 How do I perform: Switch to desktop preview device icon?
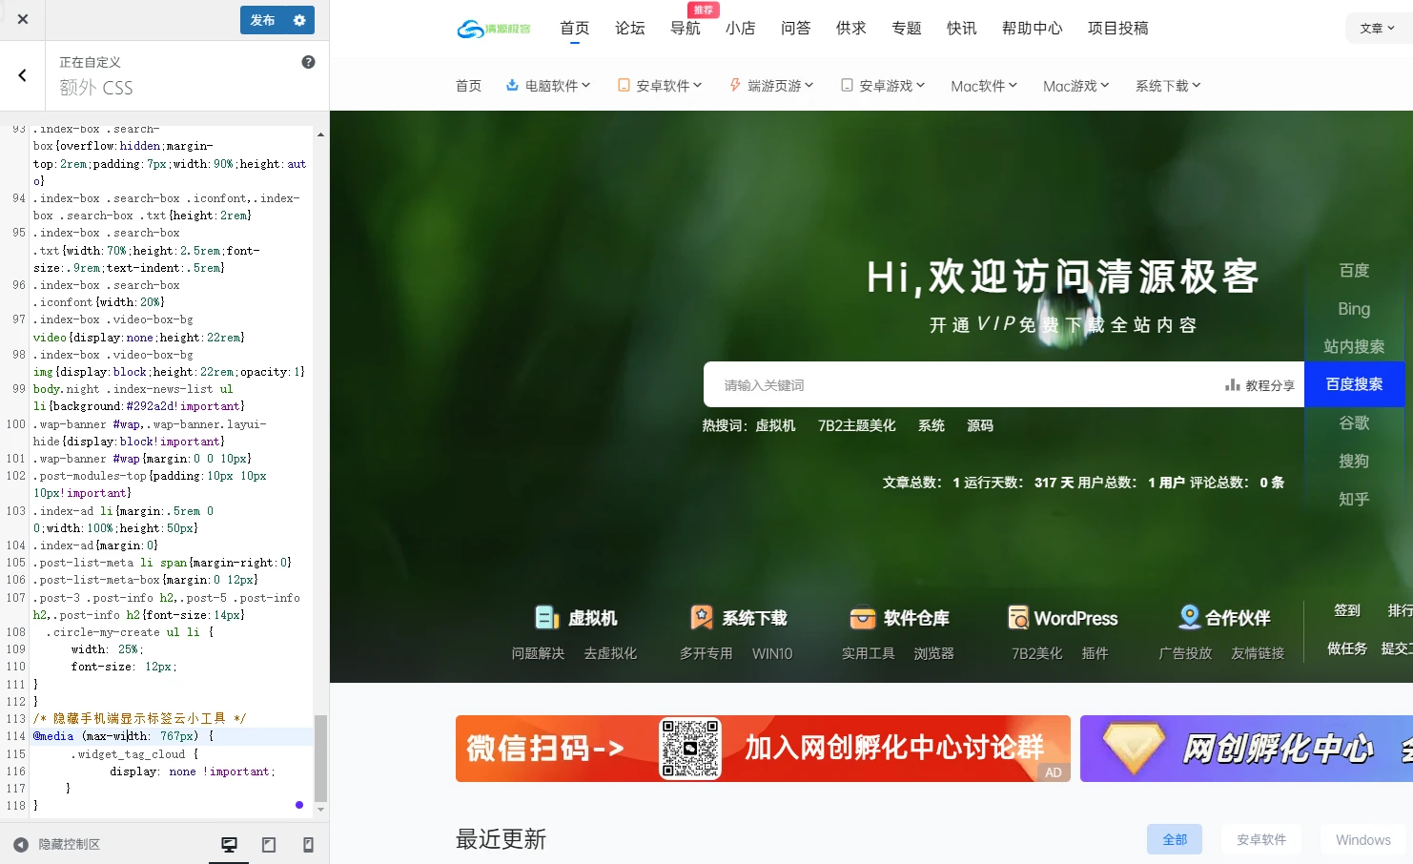tap(229, 845)
